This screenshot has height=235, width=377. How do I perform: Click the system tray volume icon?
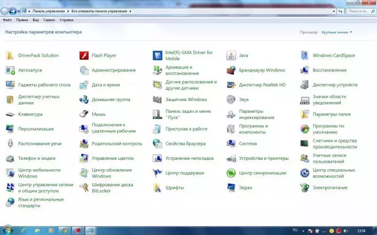(346, 231)
